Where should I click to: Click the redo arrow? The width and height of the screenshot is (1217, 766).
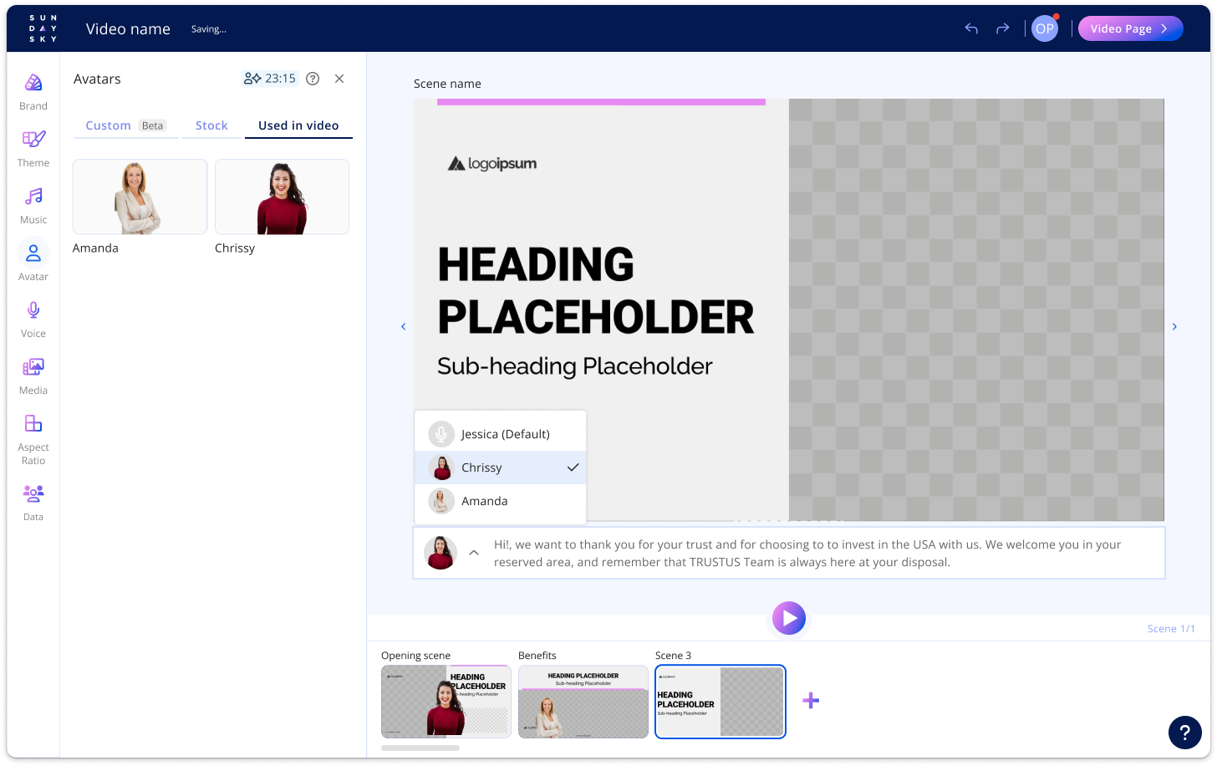point(1003,28)
